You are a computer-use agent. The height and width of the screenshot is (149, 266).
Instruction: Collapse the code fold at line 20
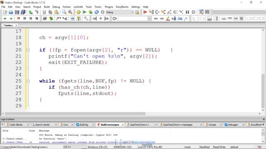(28, 50)
